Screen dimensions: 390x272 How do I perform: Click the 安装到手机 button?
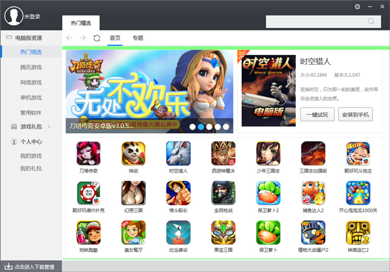[x=356, y=114]
